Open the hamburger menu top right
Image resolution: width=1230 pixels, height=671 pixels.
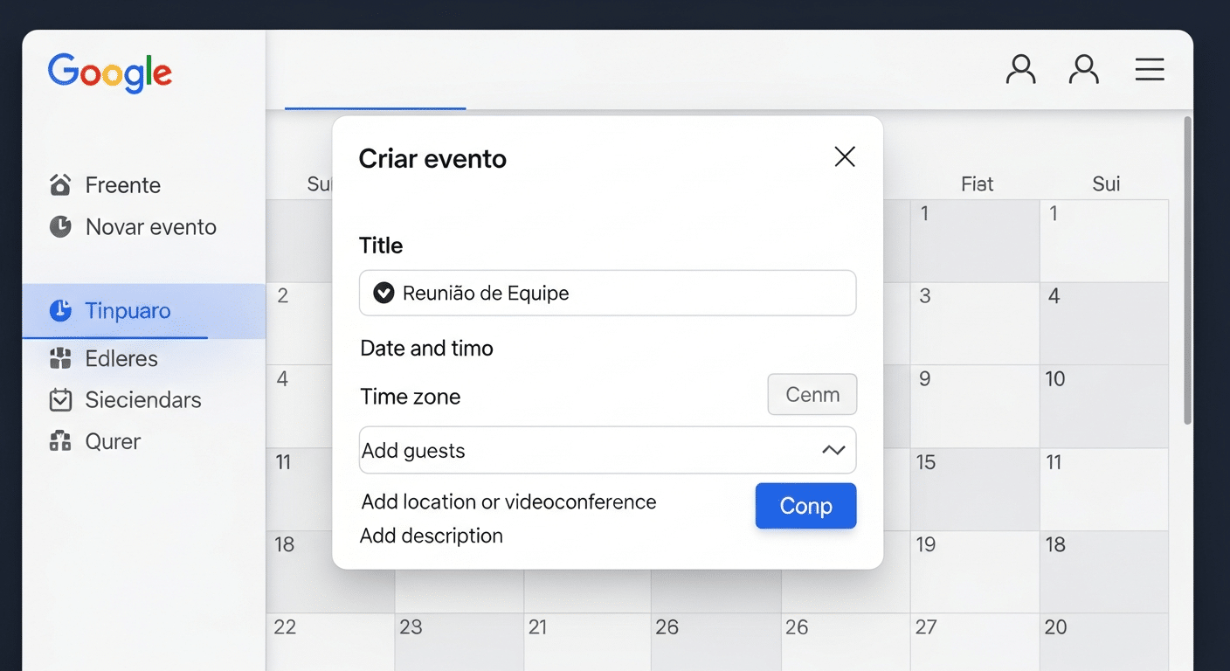[x=1150, y=69]
